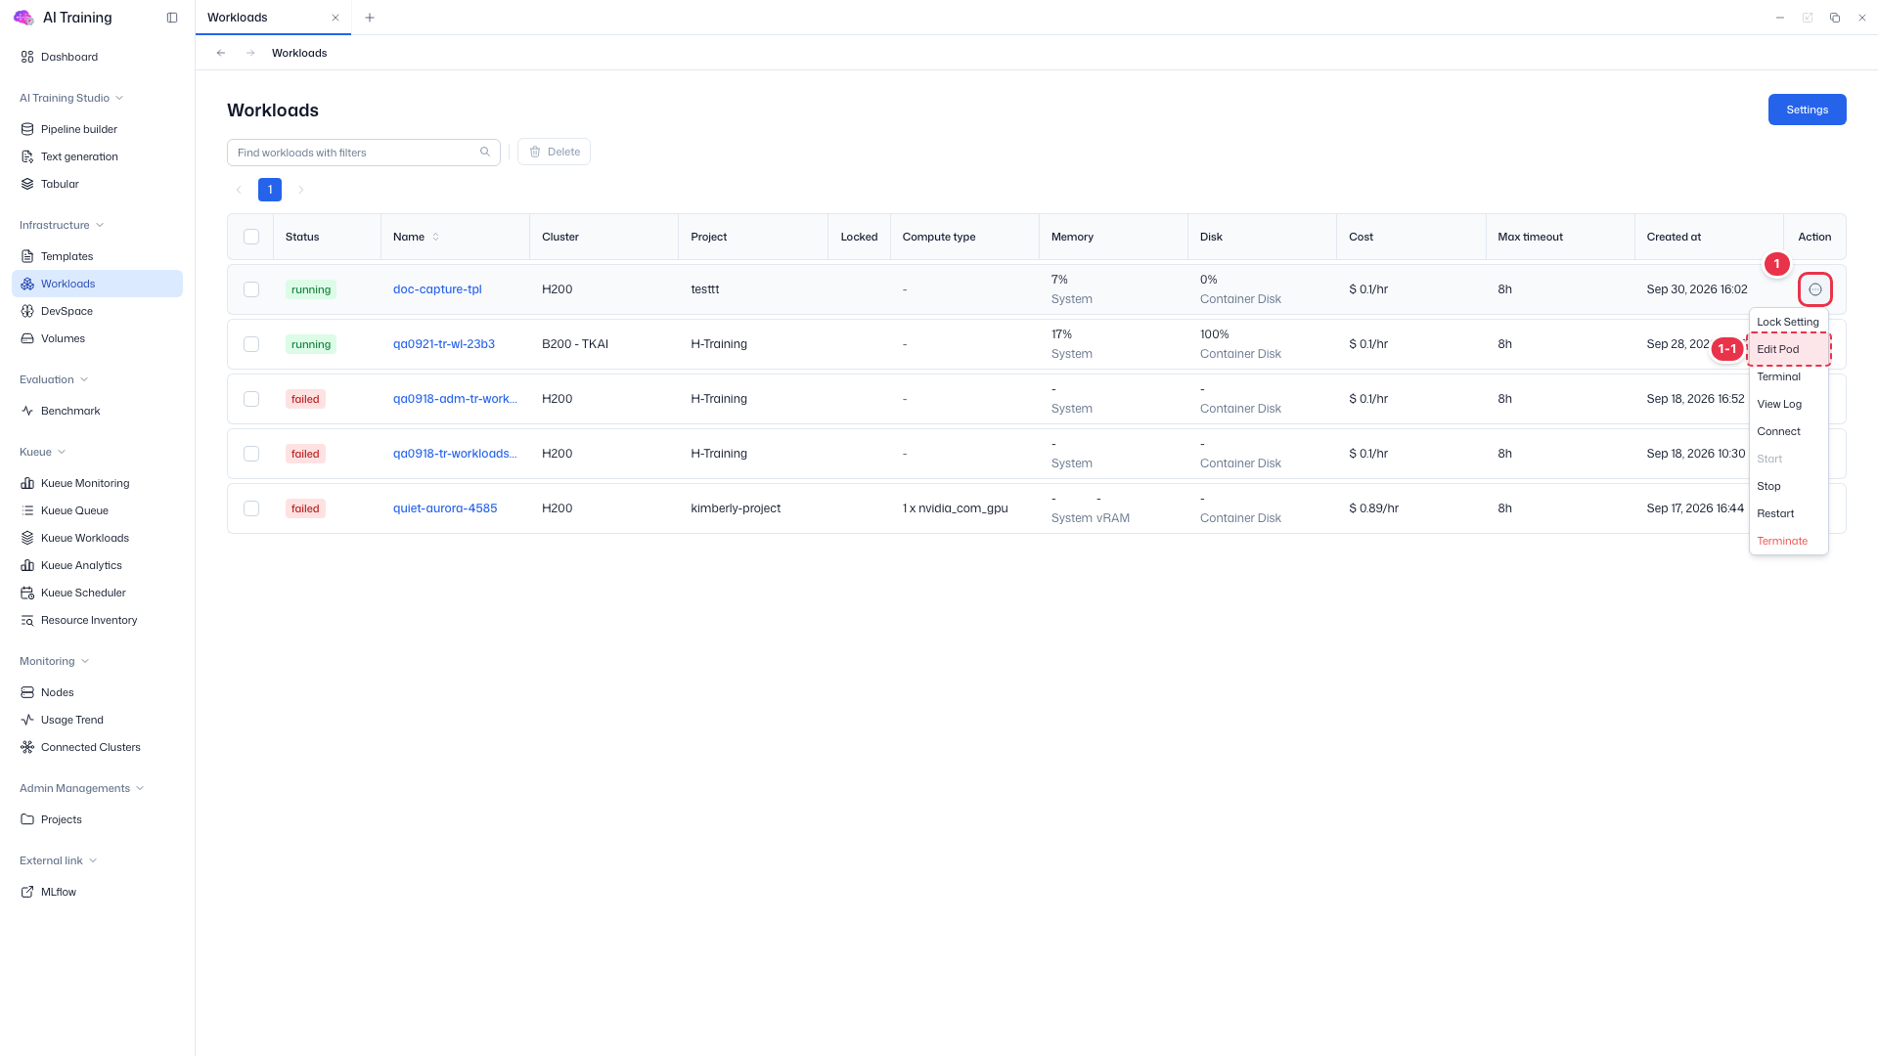Open Kueue Monitoring chart icon
1878x1056 pixels.
27,483
